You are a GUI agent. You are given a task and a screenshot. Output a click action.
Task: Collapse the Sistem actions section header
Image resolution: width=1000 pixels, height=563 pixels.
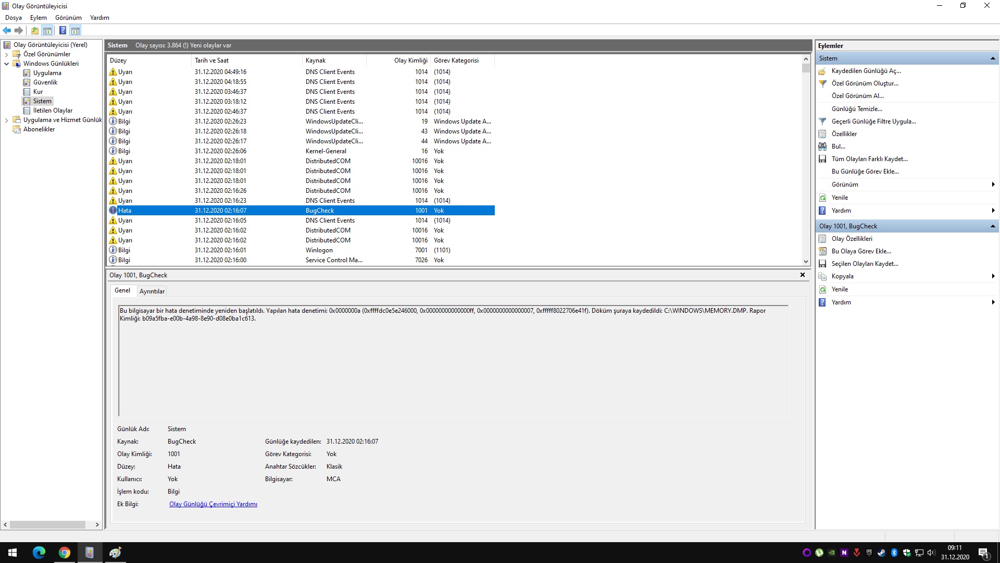[992, 58]
